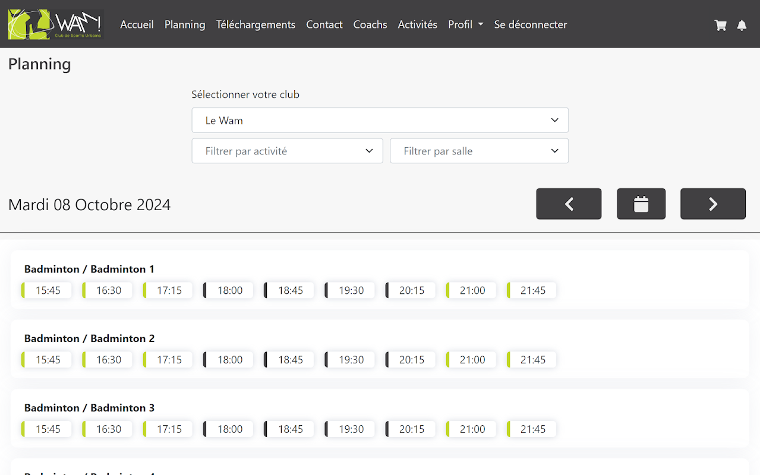This screenshot has height=475, width=760.
Task: Book 15:45 on Badminton 2
Action: pyautogui.click(x=46, y=360)
